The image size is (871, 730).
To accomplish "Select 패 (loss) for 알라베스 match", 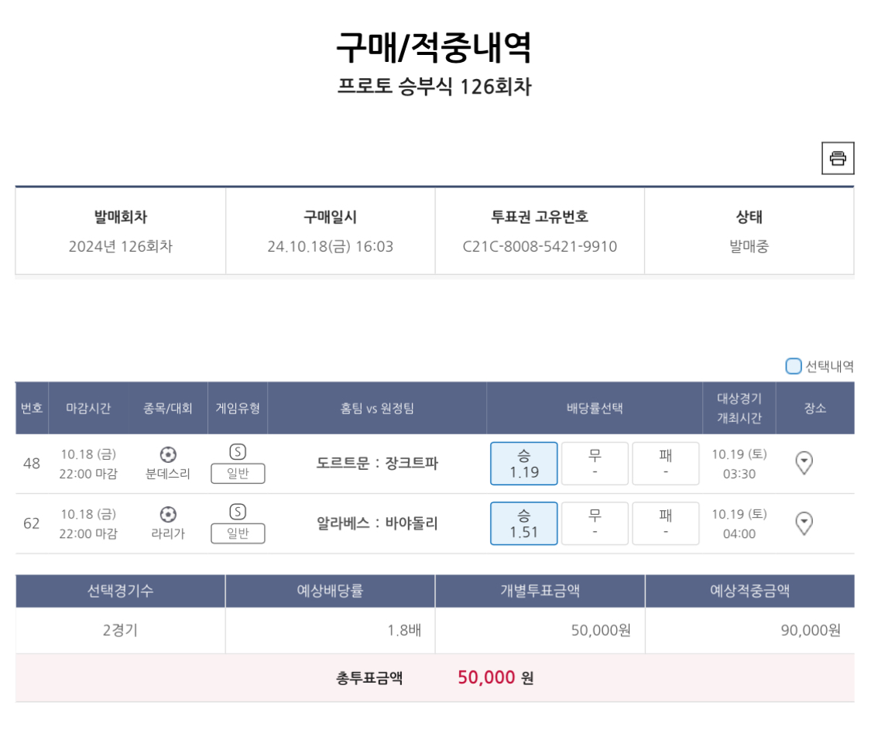I will [665, 523].
